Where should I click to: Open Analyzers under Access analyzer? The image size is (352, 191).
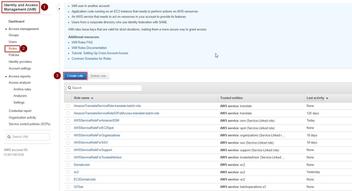[20, 96]
